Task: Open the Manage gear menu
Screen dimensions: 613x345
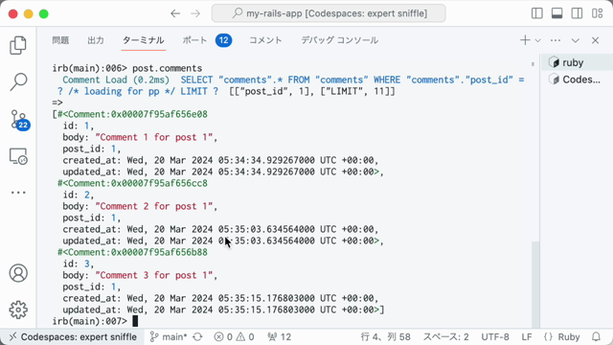Action: 18,310
